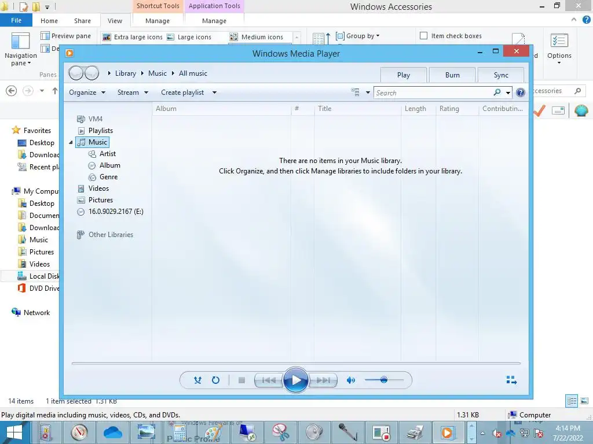
Task: Click the Library breadcrumb
Action: 126,73
